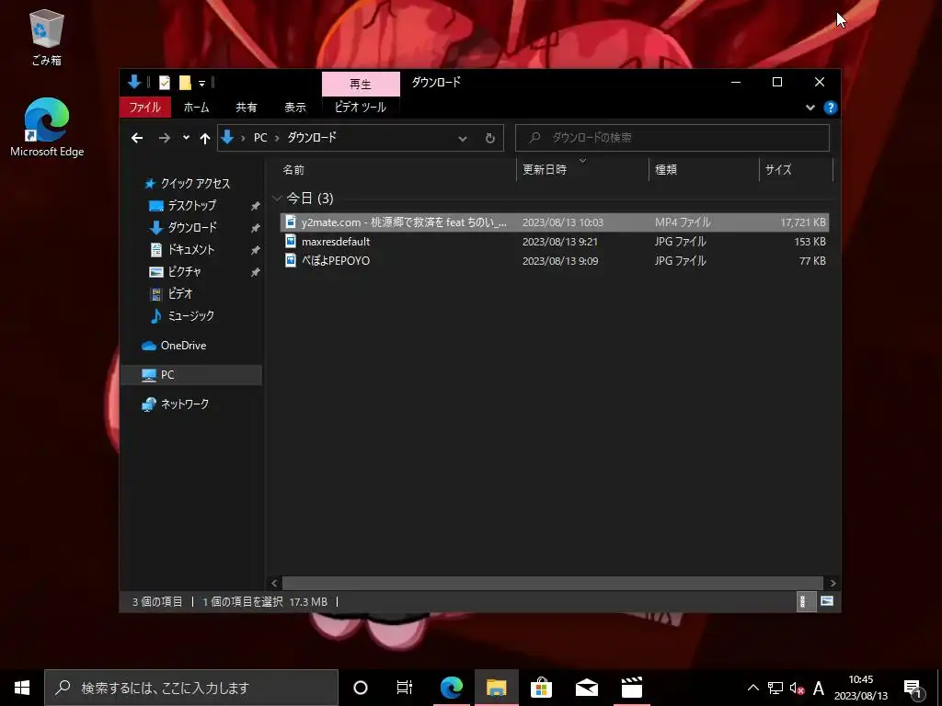Open the Windows Start menu
The height and width of the screenshot is (706, 942).
click(x=22, y=688)
